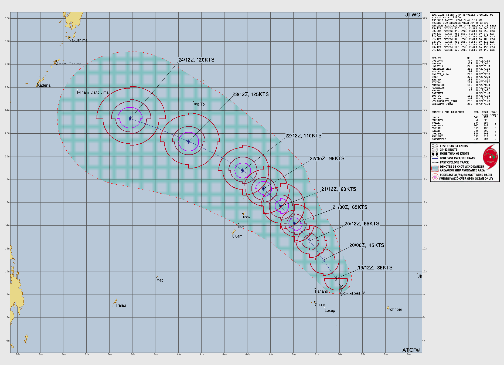The height and width of the screenshot is (365, 504).
Task: Click the JTWC title on the map
Action: tap(413, 15)
